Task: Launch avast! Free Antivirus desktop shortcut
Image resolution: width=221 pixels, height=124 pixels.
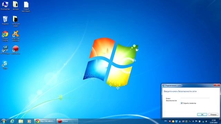Action: point(16,36)
